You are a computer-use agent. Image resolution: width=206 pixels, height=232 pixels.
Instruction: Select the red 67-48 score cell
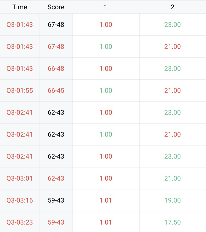click(56, 47)
